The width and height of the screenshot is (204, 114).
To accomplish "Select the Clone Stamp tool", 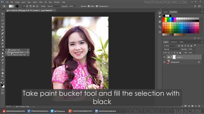I will (x=3, y=40).
